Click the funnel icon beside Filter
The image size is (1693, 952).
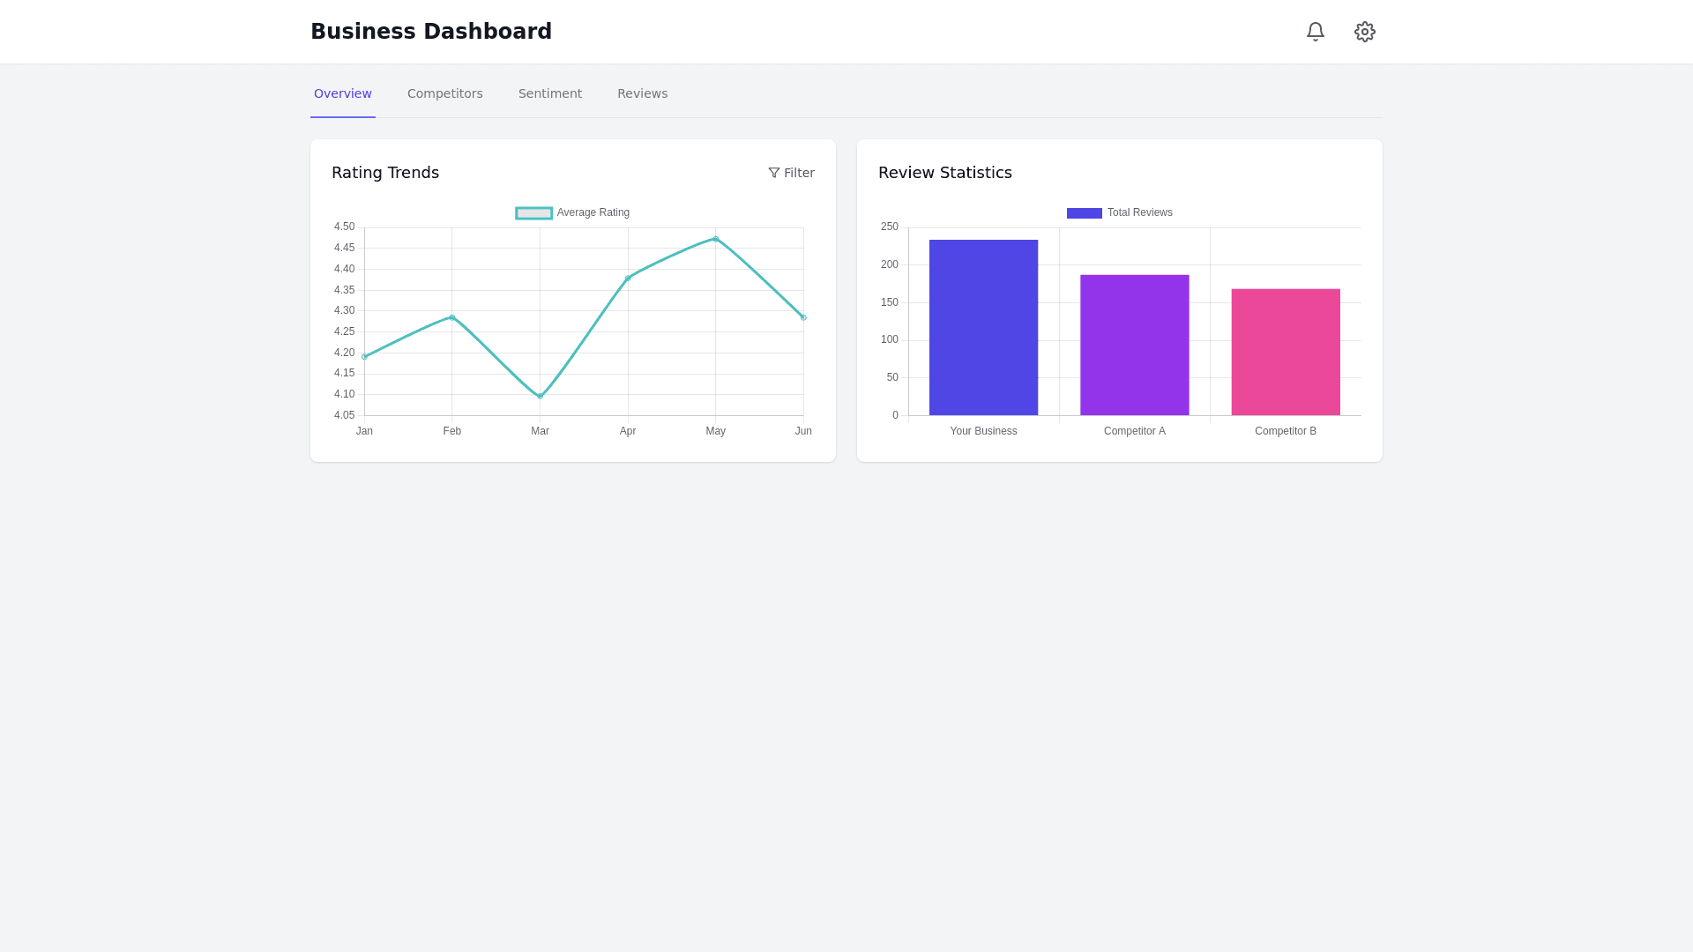[x=774, y=173]
